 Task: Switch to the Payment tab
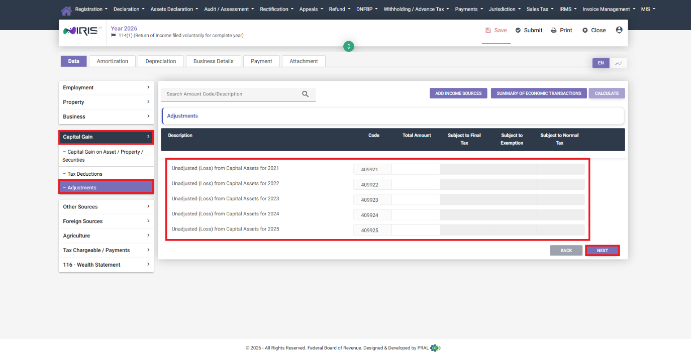(x=261, y=61)
